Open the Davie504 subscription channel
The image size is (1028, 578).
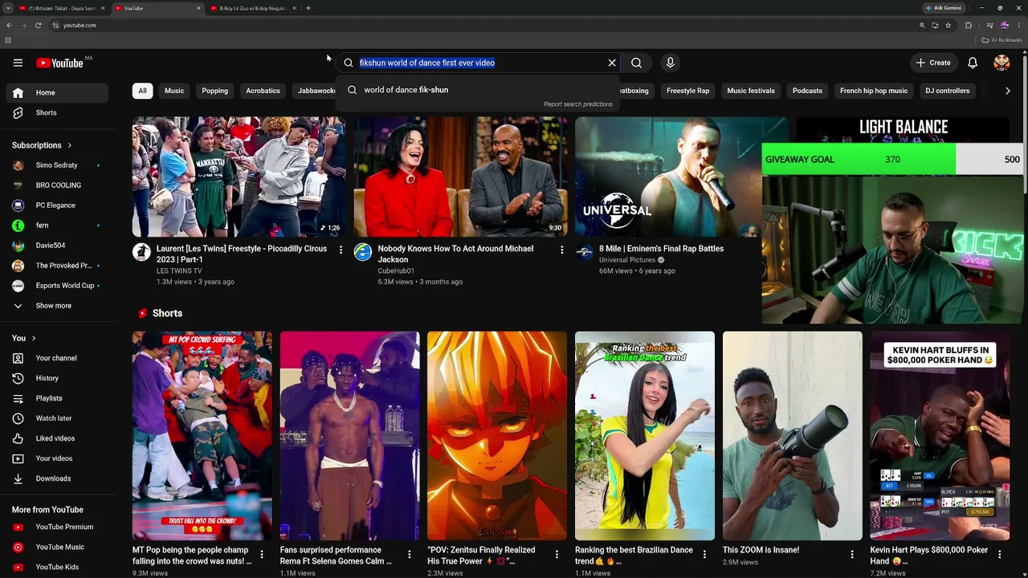57,246
